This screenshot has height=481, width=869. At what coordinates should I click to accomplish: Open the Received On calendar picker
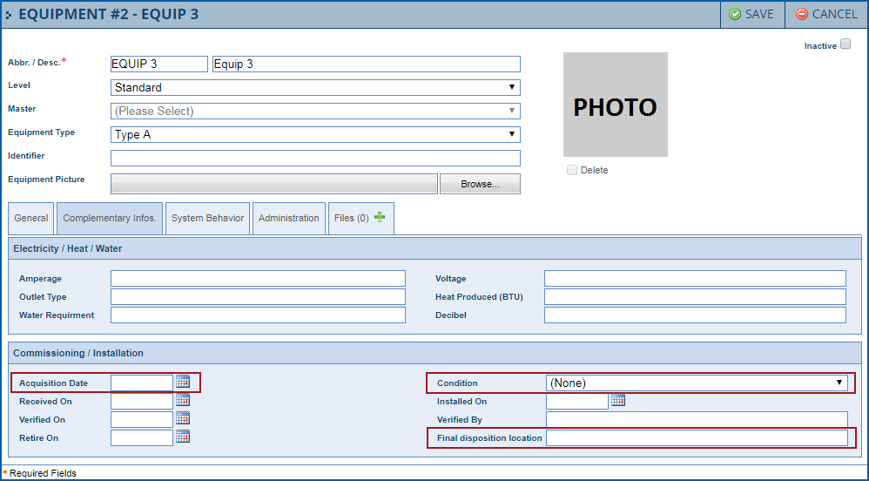click(183, 400)
